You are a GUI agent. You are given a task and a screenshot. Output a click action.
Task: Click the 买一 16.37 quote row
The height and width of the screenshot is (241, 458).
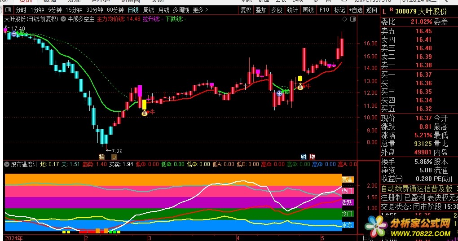[419, 74]
